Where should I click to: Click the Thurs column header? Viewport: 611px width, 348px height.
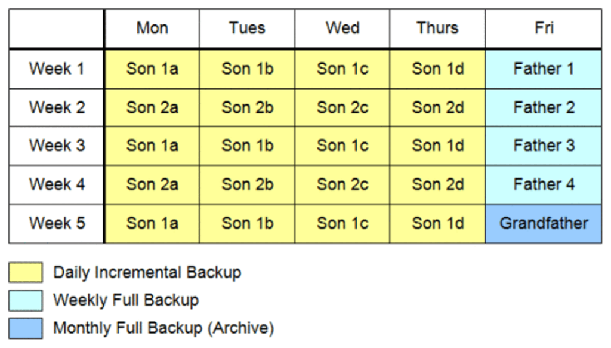tap(437, 28)
